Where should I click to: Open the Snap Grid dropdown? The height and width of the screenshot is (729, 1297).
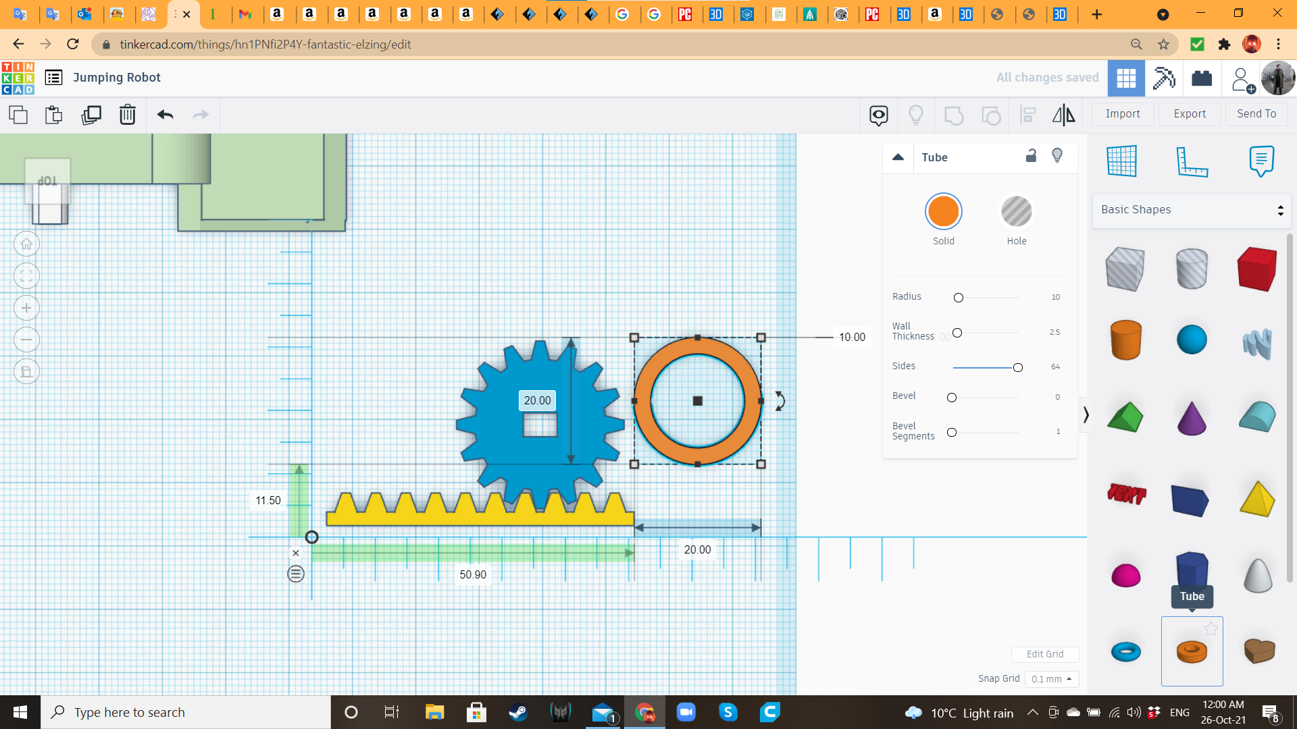(1051, 679)
